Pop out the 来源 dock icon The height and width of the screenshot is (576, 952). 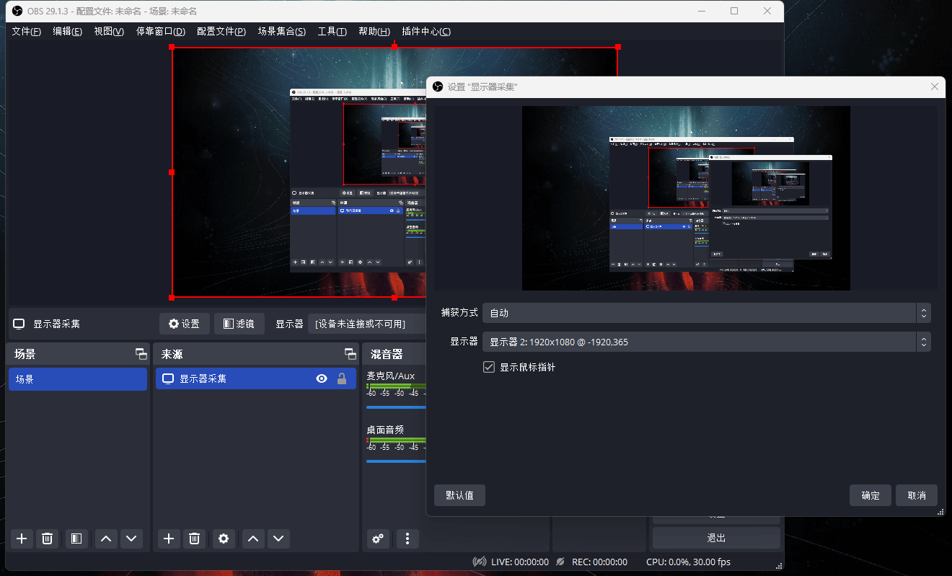[351, 354]
